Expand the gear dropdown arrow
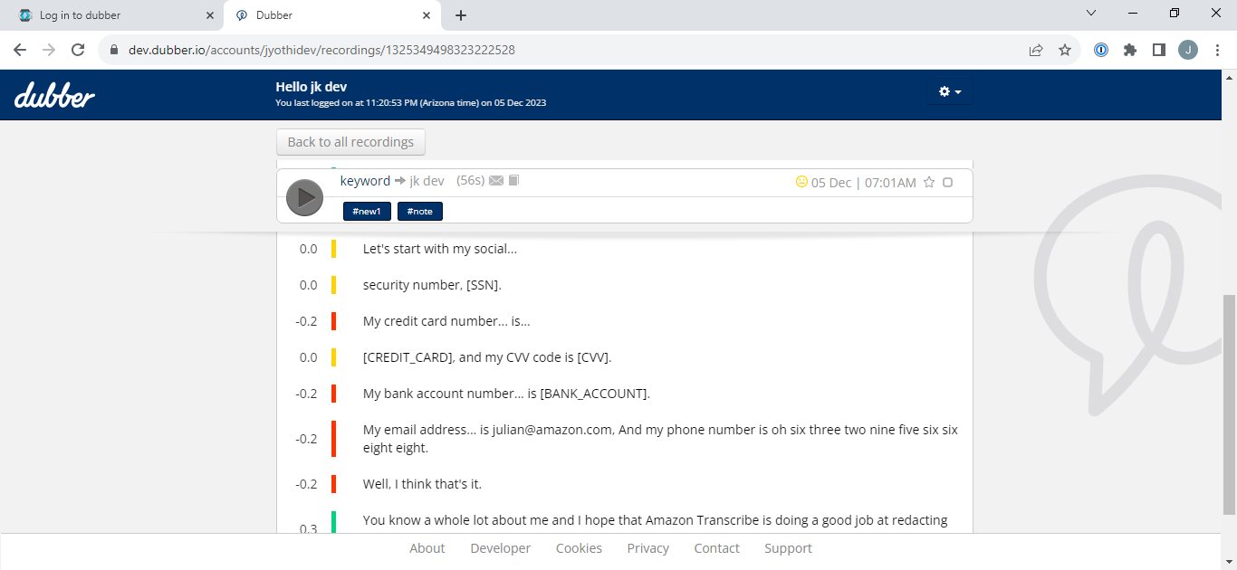Image resolution: width=1237 pixels, height=570 pixels. (x=956, y=91)
